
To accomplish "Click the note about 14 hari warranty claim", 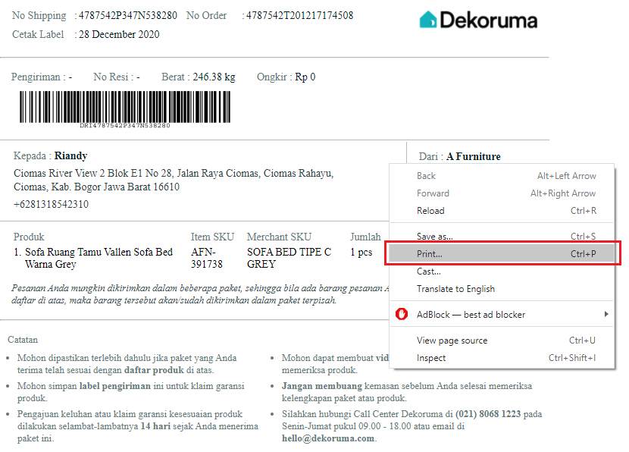I will [138, 426].
